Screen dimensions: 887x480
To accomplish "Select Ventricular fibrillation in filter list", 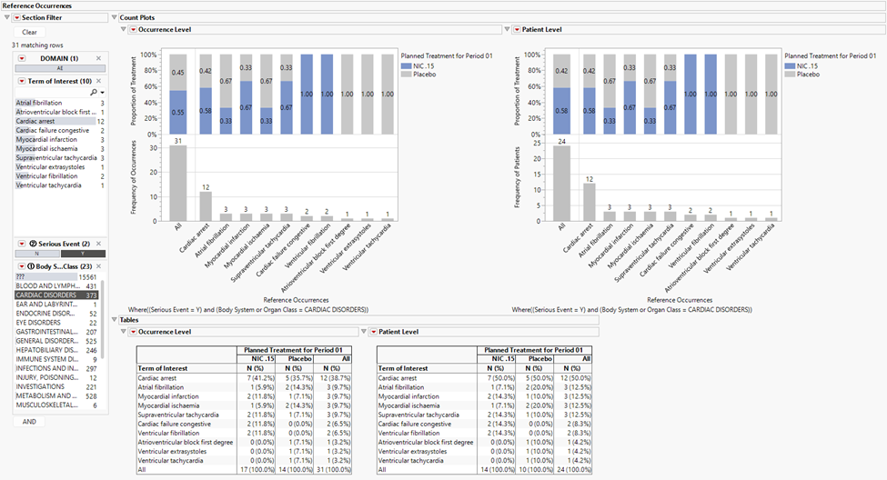I will 60,175.
